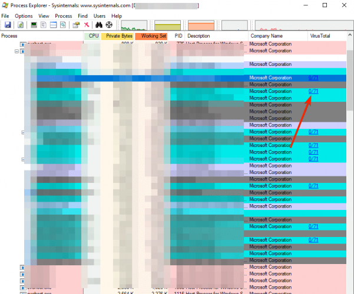Open the Options menu

tap(24, 16)
